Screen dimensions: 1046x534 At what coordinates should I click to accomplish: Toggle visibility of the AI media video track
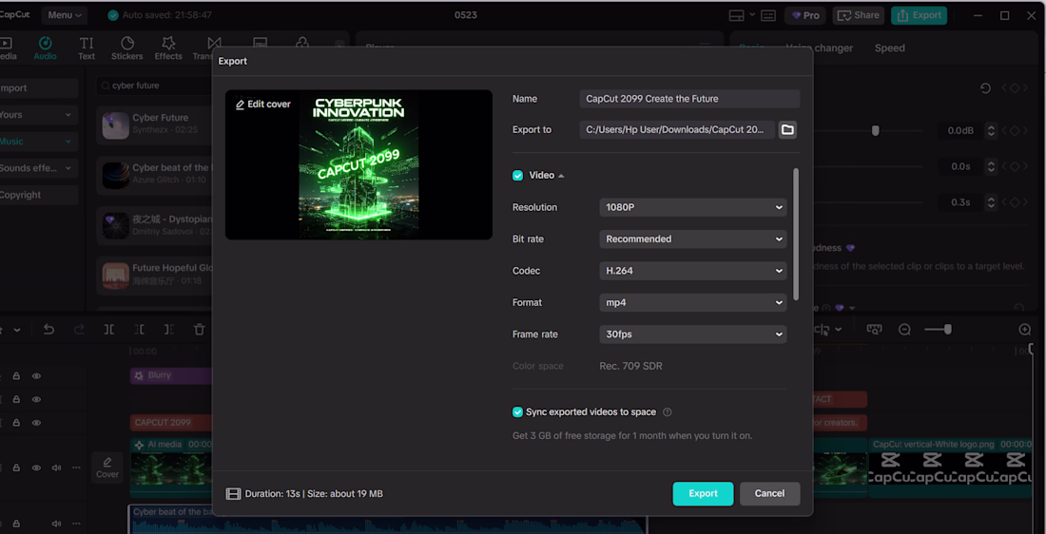click(37, 468)
